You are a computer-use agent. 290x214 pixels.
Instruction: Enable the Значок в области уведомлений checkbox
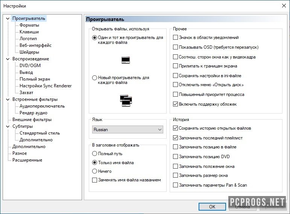(176, 37)
